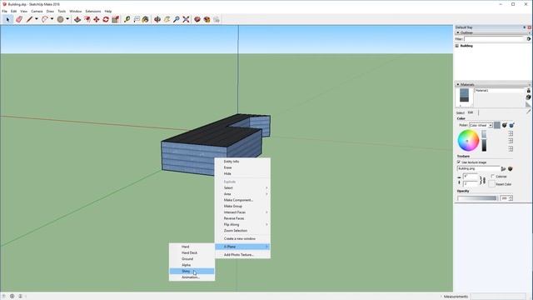
Task: Expand the Select submenu arrow
Action: click(x=266, y=187)
